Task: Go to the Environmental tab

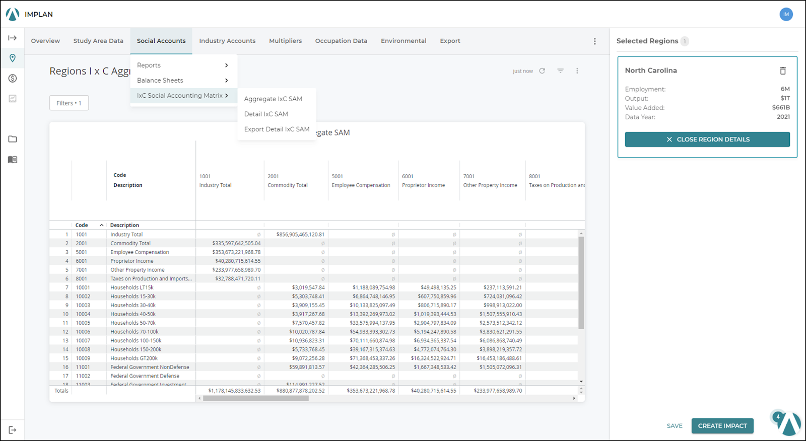Action: pyautogui.click(x=404, y=41)
